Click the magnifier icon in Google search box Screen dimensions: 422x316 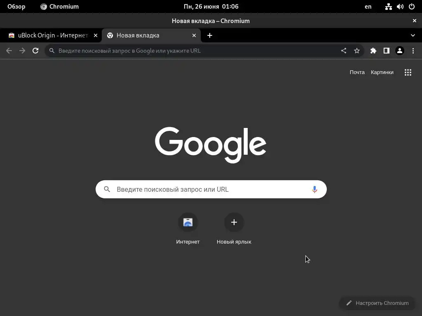[x=107, y=189]
